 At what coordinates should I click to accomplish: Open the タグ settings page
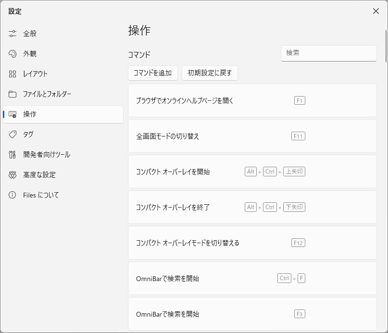tap(63, 135)
